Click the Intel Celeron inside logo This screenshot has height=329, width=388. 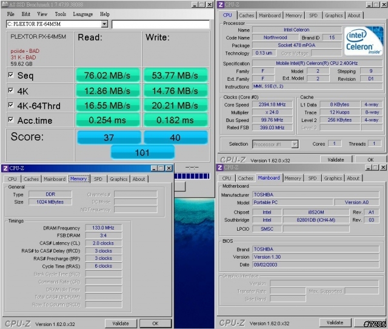click(x=363, y=41)
